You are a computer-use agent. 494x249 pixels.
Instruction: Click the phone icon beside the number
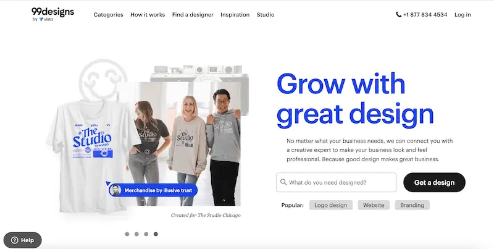[398, 15]
